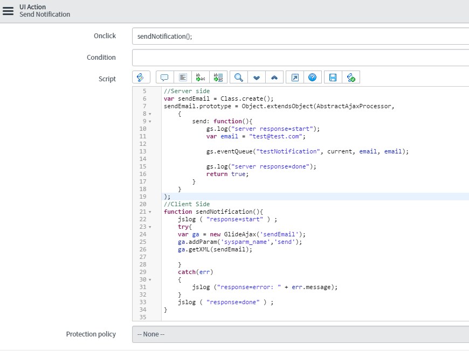Run syntax check script icon
This screenshot has height=351, width=469.
tap(351, 78)
